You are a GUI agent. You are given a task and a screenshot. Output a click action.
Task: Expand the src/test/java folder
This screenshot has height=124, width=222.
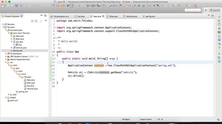pyautogui.click(x=6, y=54)
